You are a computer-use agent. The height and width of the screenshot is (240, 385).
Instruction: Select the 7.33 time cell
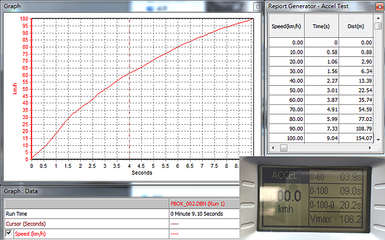click(321, 129)
